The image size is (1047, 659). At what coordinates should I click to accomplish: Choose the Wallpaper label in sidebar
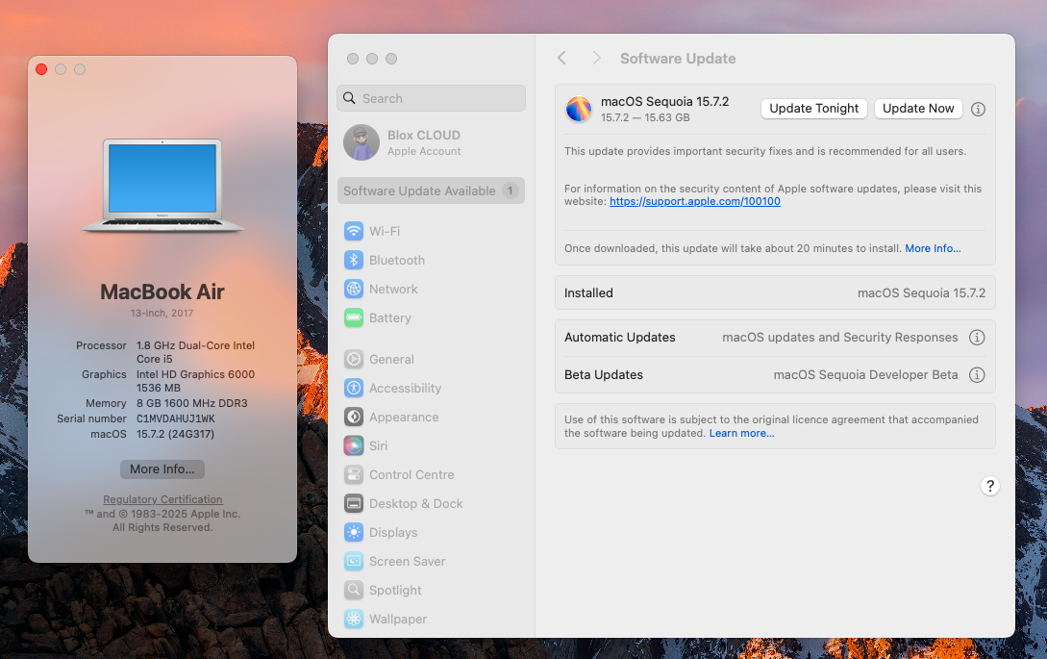click(398, 619)
